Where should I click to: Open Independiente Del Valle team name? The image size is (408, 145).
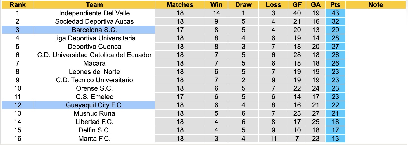94,13
